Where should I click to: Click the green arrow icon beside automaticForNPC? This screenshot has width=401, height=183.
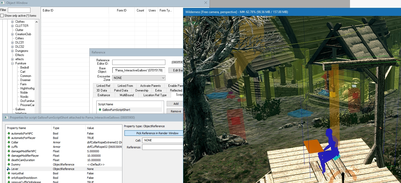(x=9, y=133)
